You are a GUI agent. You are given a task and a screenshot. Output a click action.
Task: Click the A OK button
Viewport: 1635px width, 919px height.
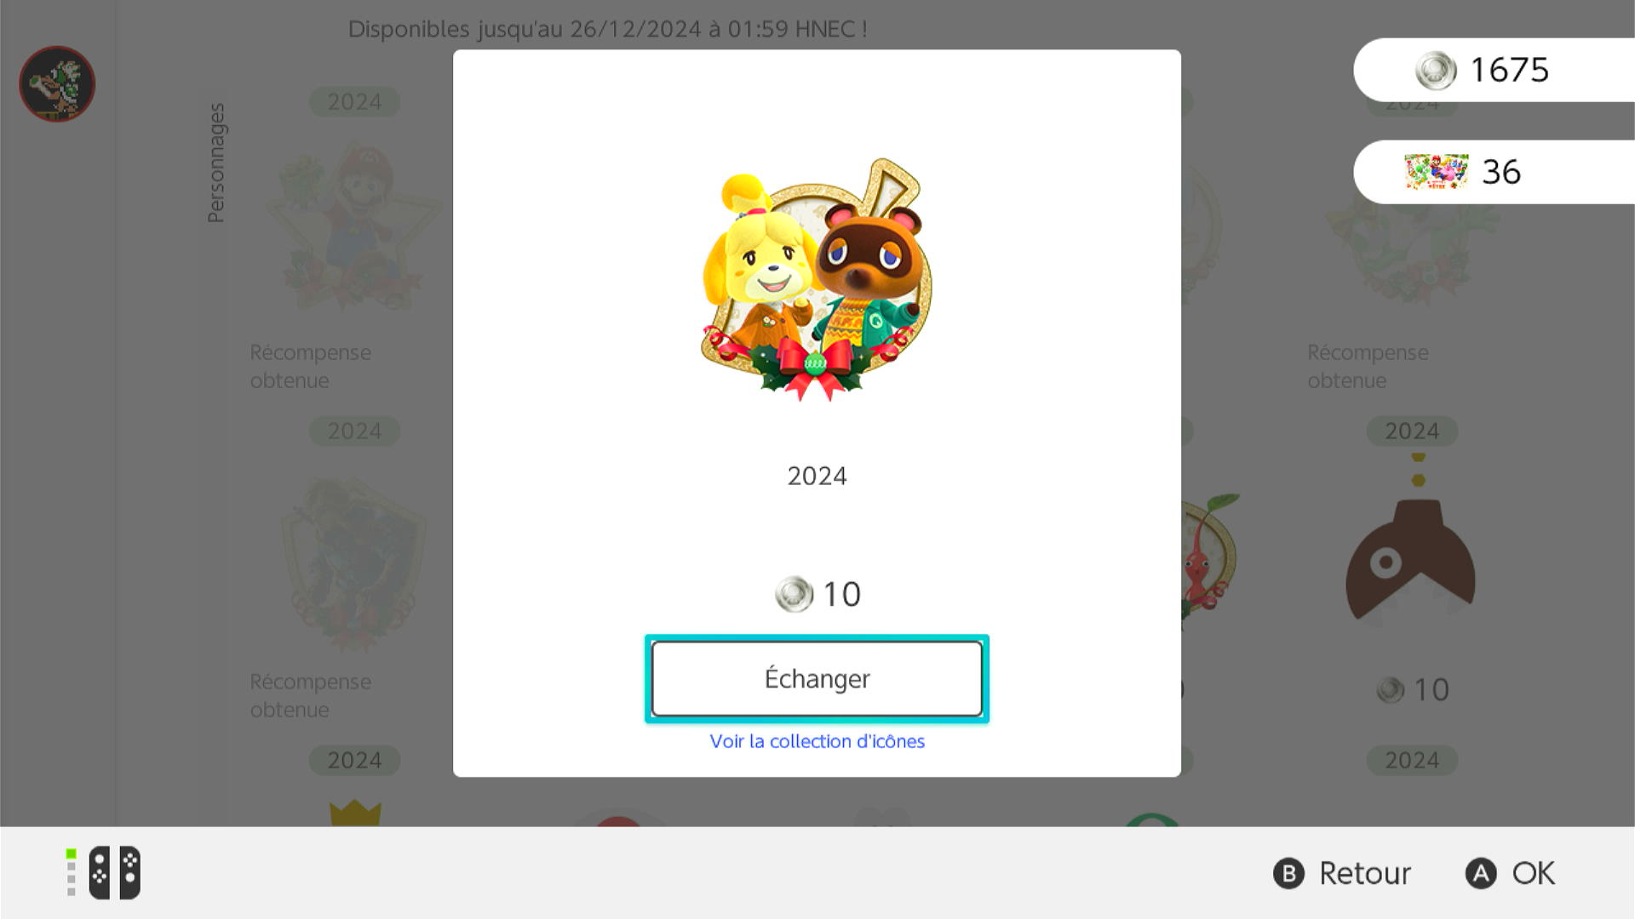click(x=1510, y=873)
